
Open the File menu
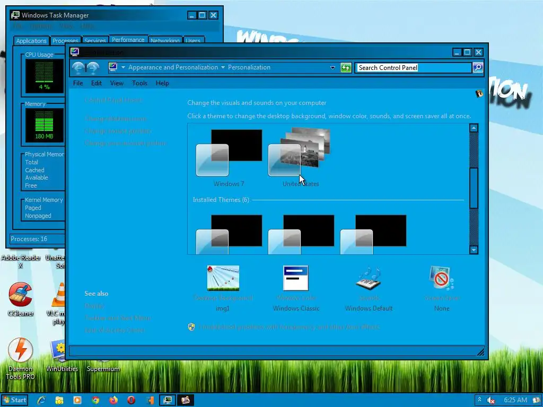78,83
